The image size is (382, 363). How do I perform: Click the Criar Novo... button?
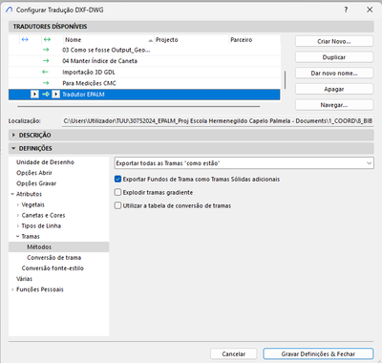click(x=334, y=41)
